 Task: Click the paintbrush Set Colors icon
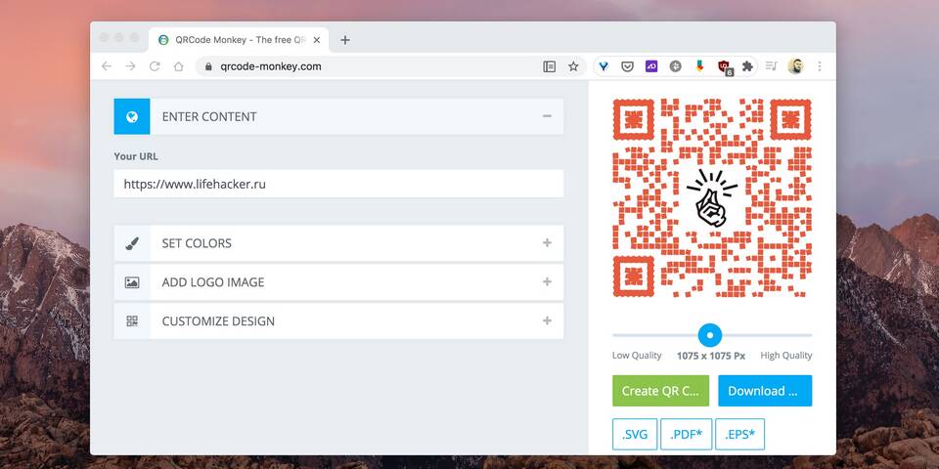132,243
